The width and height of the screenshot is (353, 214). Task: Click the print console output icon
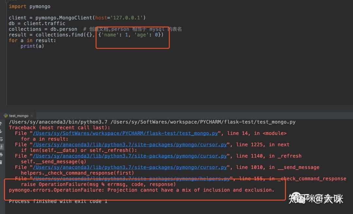click(1, 155)
